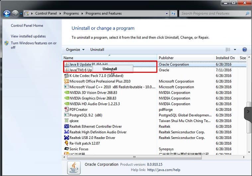Click the qksee program icon
252x176 pixels.
pyautogui.click(x=66, y=121)
